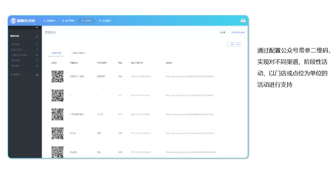Click the create QR code button
This screenshot has width=336, height=179.
coord(234,44)
